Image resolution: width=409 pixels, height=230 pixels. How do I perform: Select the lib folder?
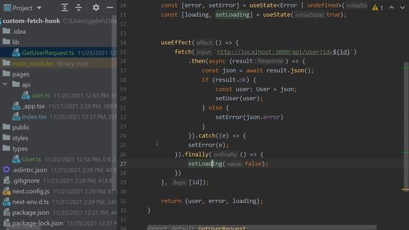click(x=15, y=42)
